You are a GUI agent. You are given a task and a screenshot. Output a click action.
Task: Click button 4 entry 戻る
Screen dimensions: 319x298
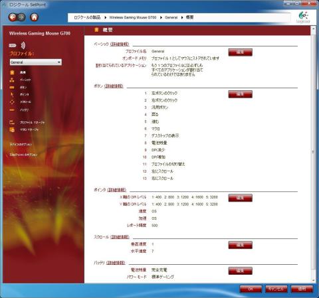coord(155,114)
